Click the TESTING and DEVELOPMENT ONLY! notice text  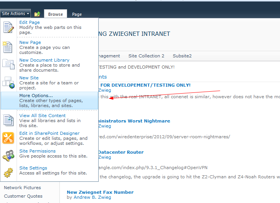click(137, 67)
